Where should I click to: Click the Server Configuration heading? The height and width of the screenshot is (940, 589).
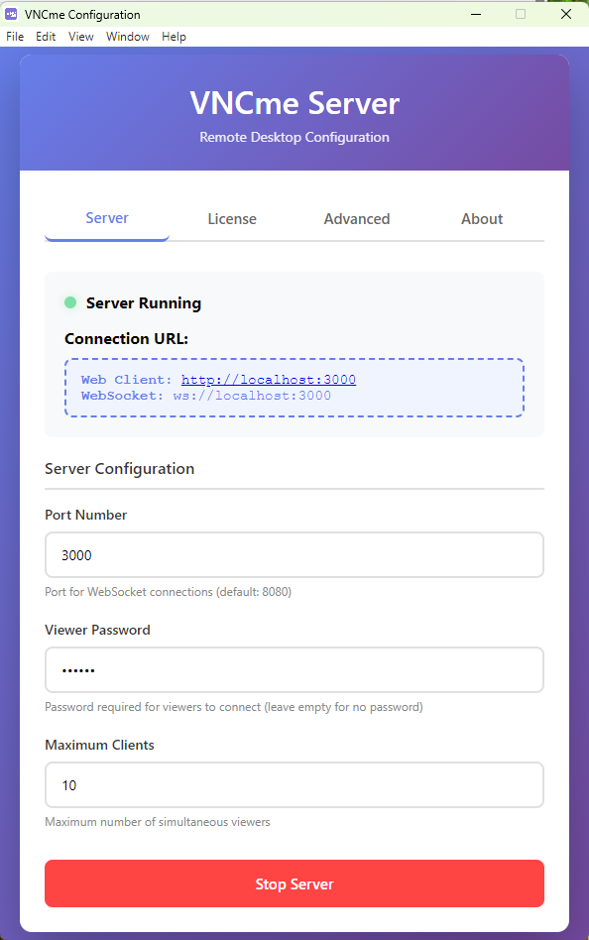point(119,469)
